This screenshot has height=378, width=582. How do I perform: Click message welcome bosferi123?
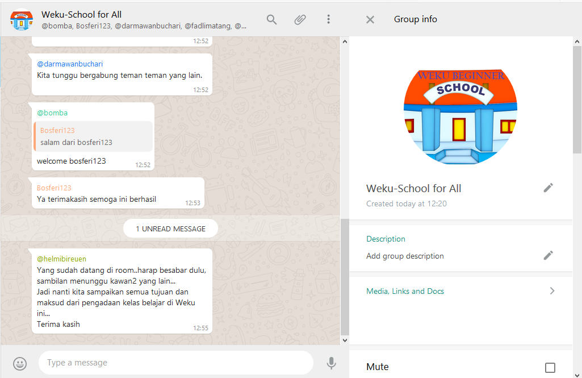pos(72,161)
